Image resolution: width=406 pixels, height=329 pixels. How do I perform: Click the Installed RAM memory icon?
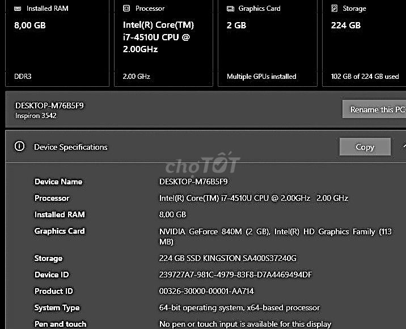pos(18,9)
